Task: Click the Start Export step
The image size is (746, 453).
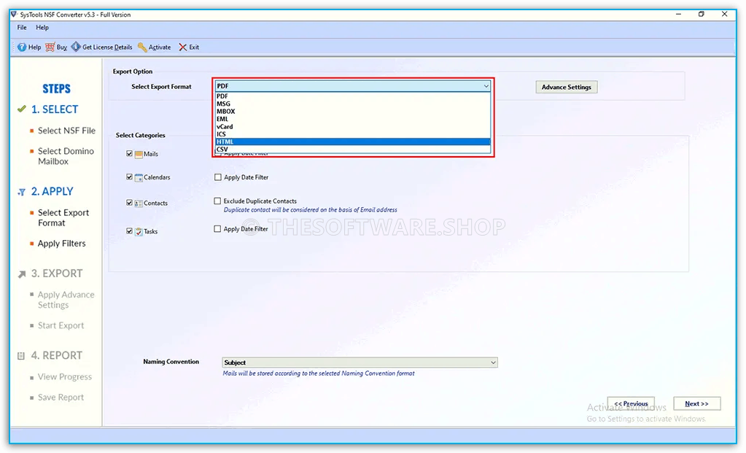Action: pos(61,325)
